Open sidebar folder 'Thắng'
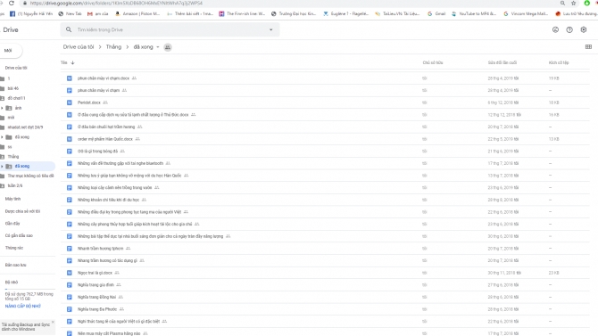 [13, 157]
